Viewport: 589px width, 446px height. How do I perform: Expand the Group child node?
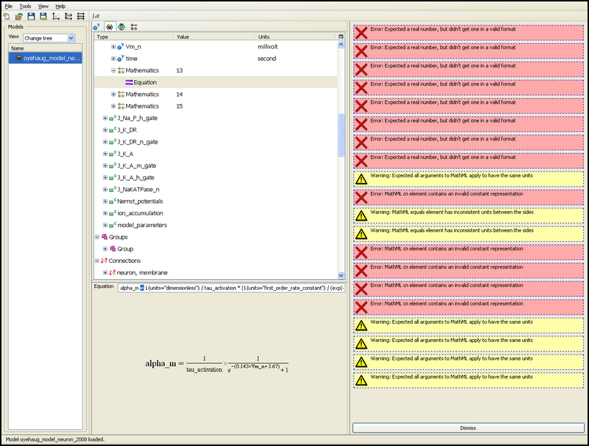105,249
